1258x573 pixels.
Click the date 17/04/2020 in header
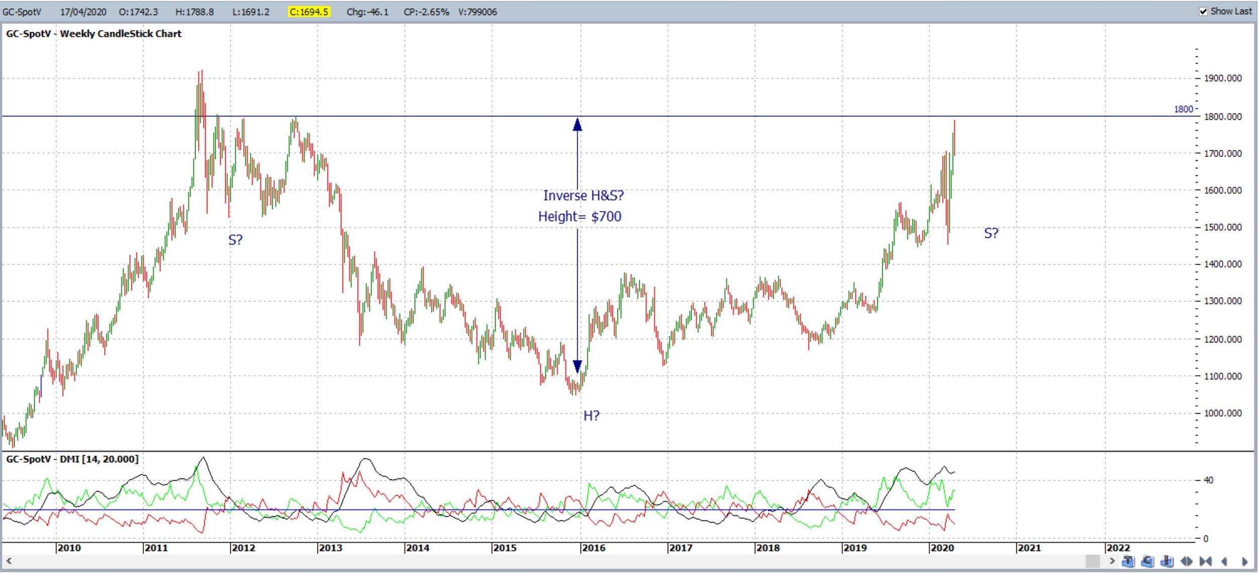(83, 12)
